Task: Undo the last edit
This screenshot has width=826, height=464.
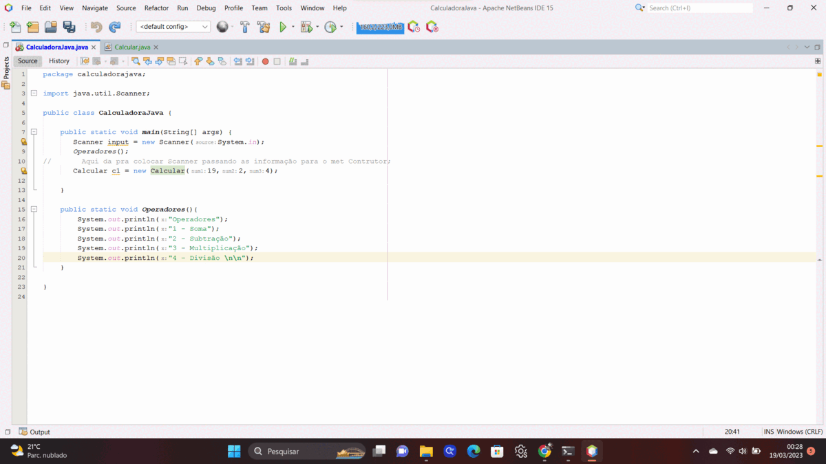Action: [x=96, y=27]
